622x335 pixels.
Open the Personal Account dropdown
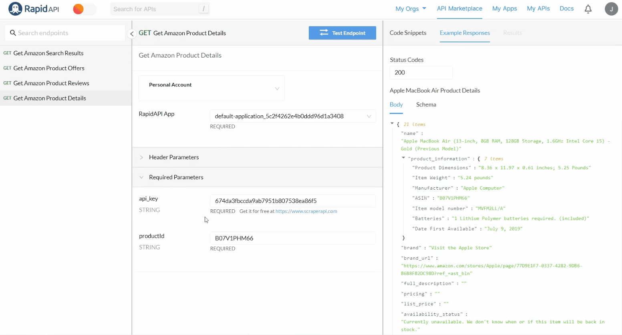(x=211, y=88)
